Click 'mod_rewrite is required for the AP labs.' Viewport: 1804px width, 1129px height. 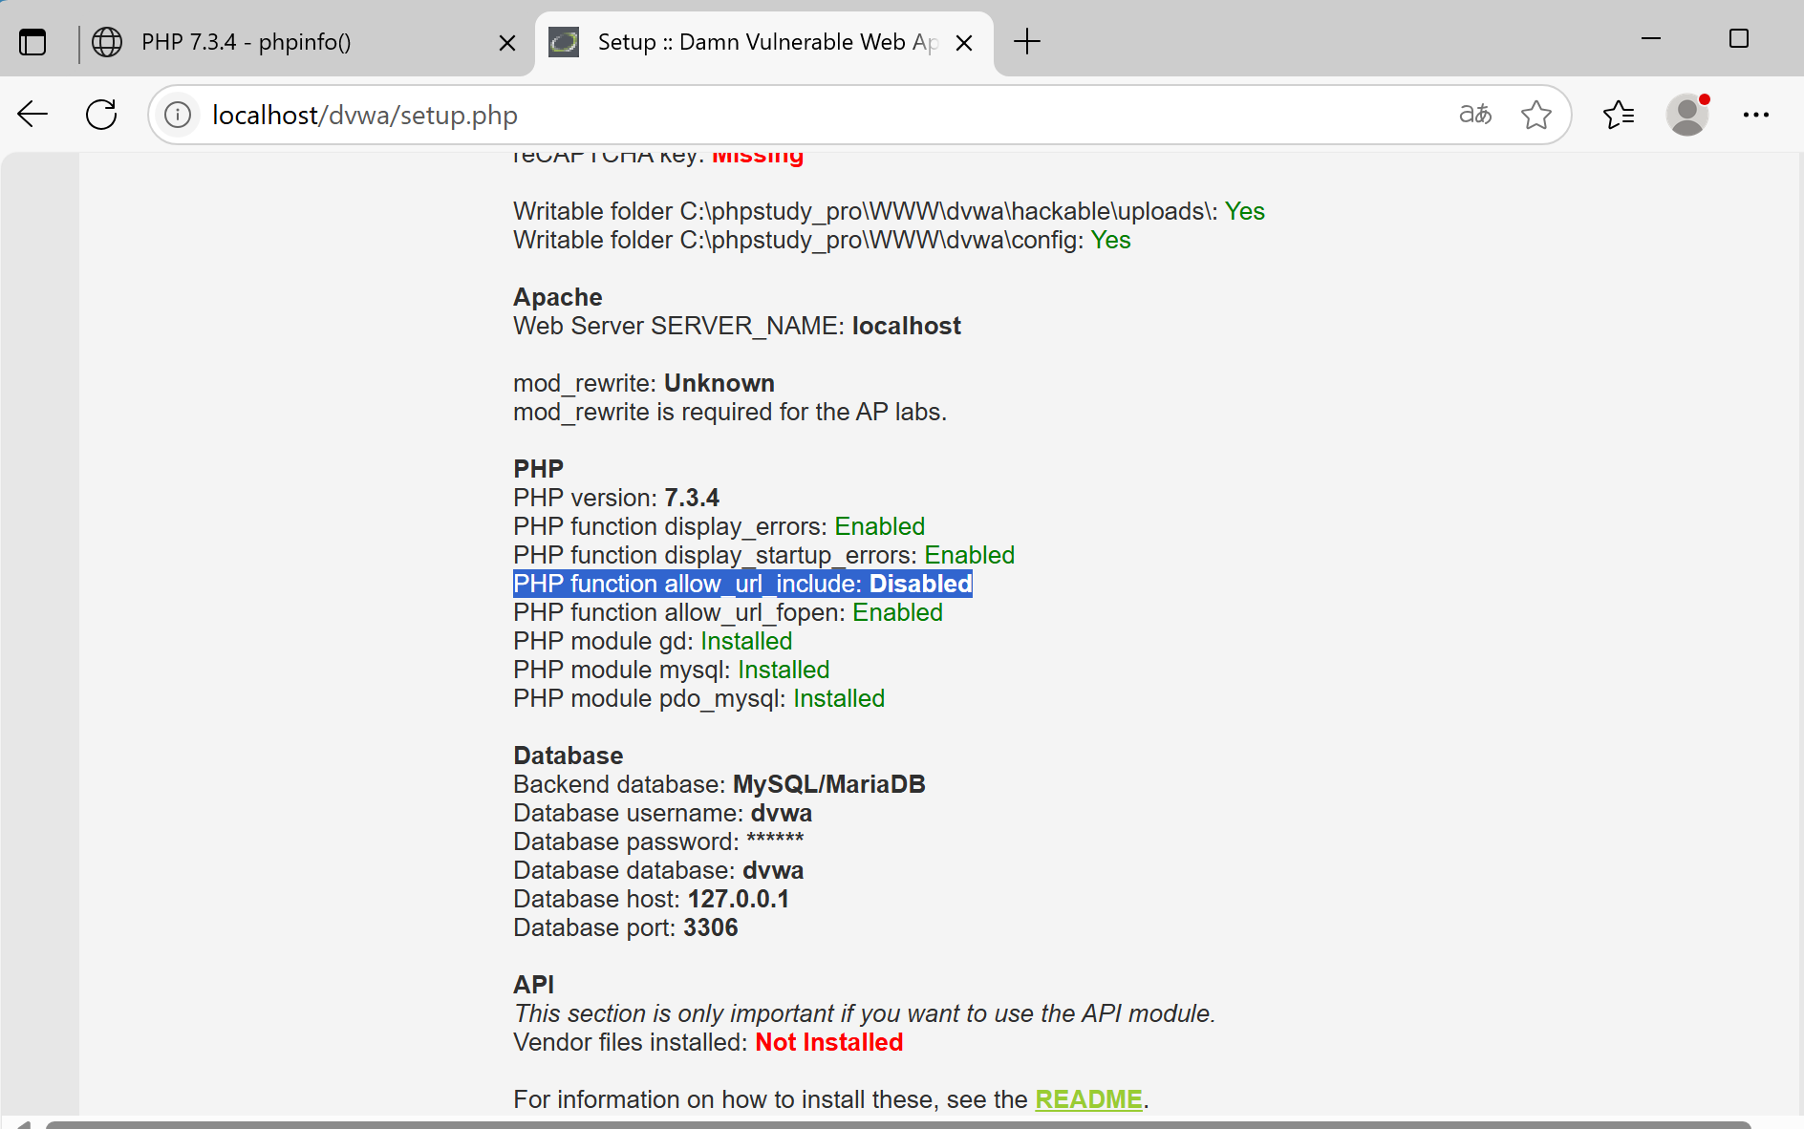pyautogui.click(x=730, y=412)
